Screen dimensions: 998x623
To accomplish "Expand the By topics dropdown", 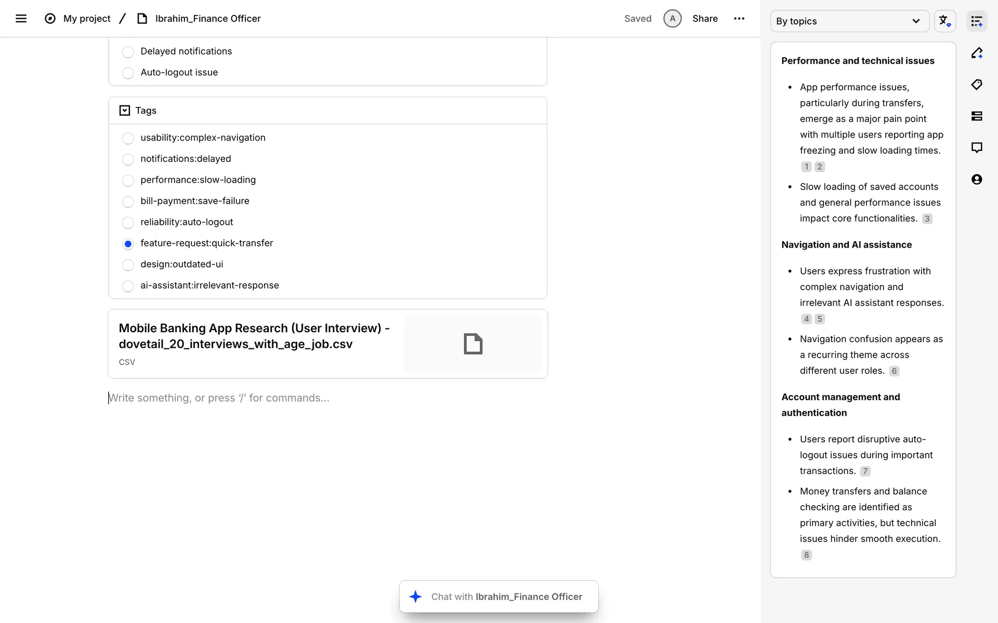I will (849, 21).
